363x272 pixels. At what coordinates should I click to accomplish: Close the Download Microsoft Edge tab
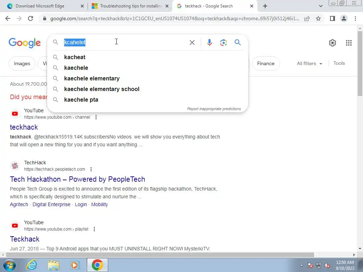pyautogui.click(x=82, y=6)
